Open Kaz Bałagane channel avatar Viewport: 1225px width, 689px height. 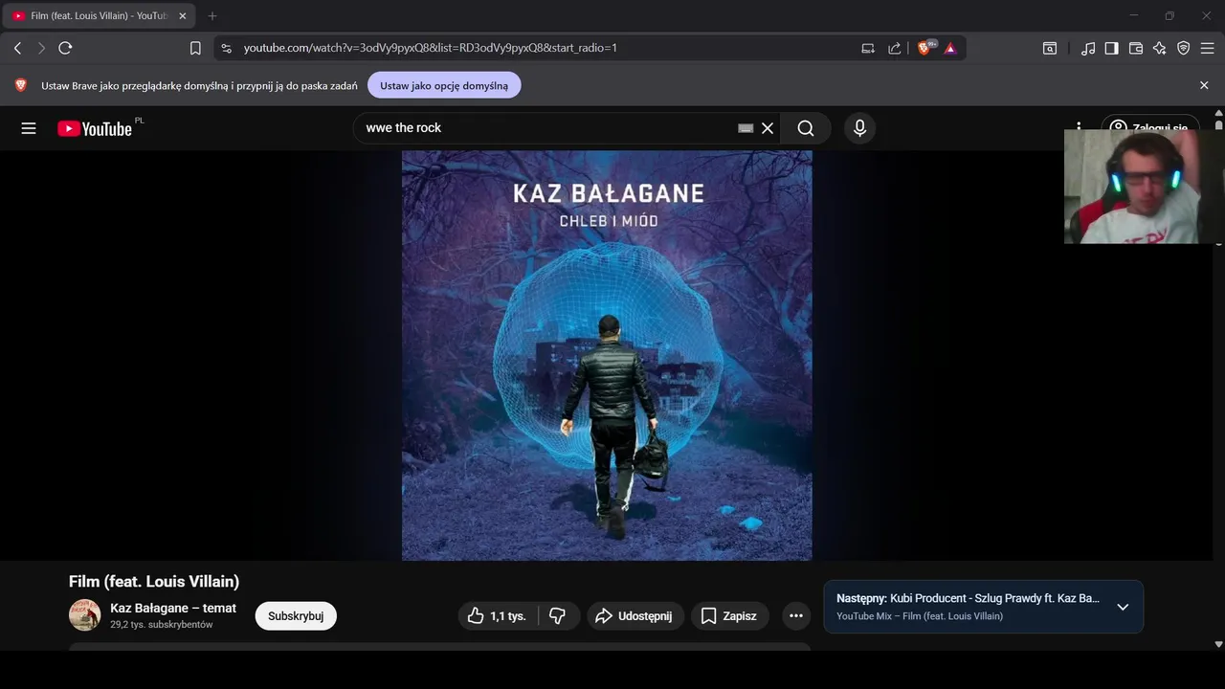[85, 615]
